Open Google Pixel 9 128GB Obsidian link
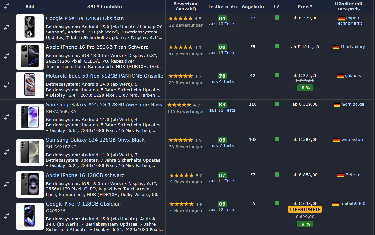375x235 pixels. [x=83, y=204]
